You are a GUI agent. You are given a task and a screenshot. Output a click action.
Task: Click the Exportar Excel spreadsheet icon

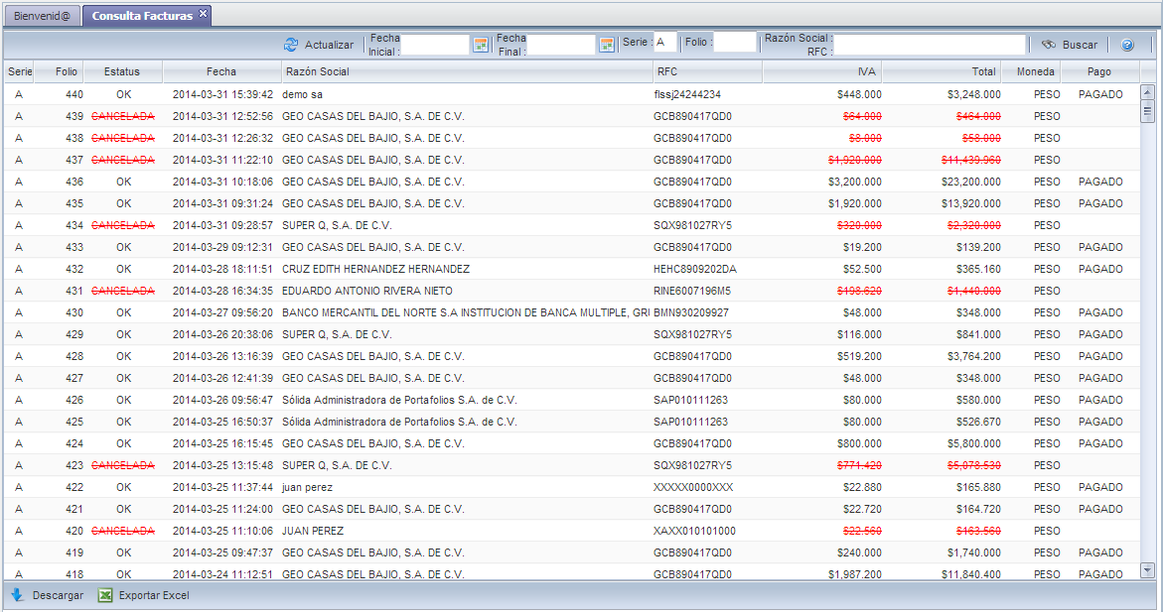tap(105, 595)
